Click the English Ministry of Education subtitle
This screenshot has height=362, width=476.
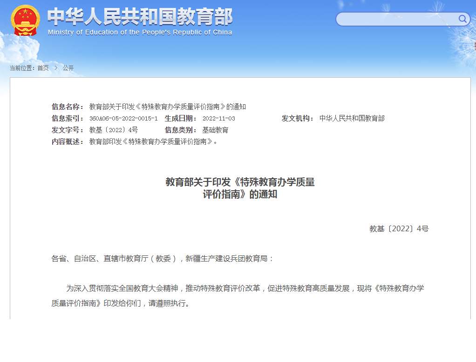[x=140, y=33]
